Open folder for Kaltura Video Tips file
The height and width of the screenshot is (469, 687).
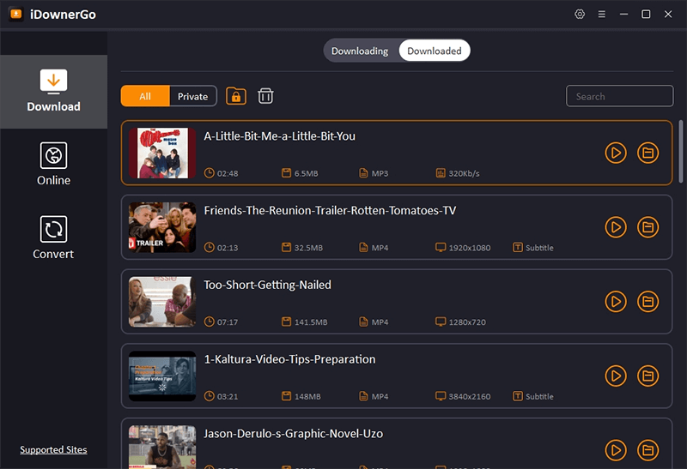tap(647, 376)
